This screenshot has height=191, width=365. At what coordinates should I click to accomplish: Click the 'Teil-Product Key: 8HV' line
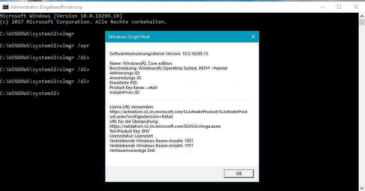click(130, 131)
